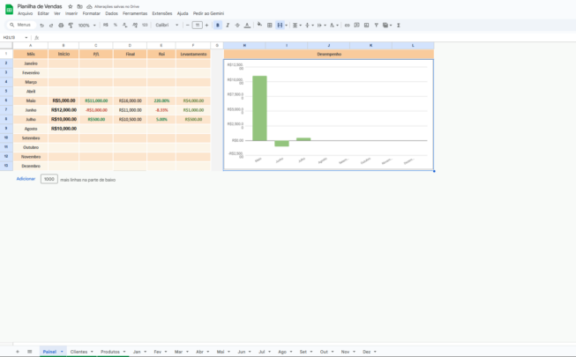Open the Borders tool
The width and height of the screenshot is (576, 357).
click(269, 25)
